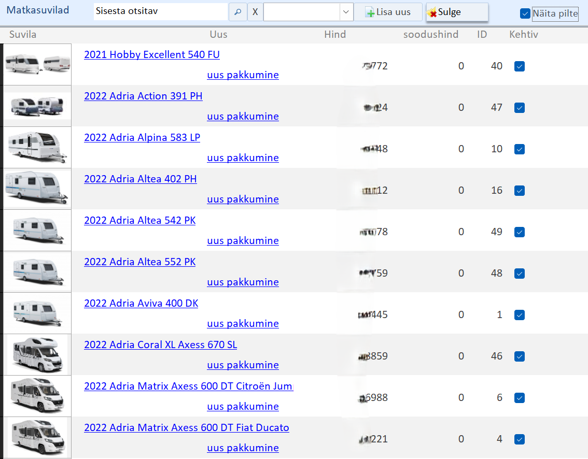Screen dimensions: 588x459
Task: Click ID value 46 in Coral XL Axess row
Action: (x=497, y=356)
